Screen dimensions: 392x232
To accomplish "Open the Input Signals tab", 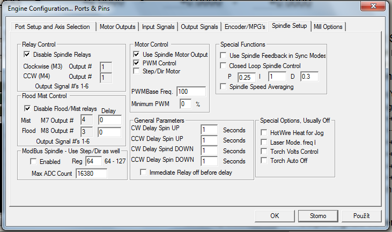I will (x=158, y=27).
